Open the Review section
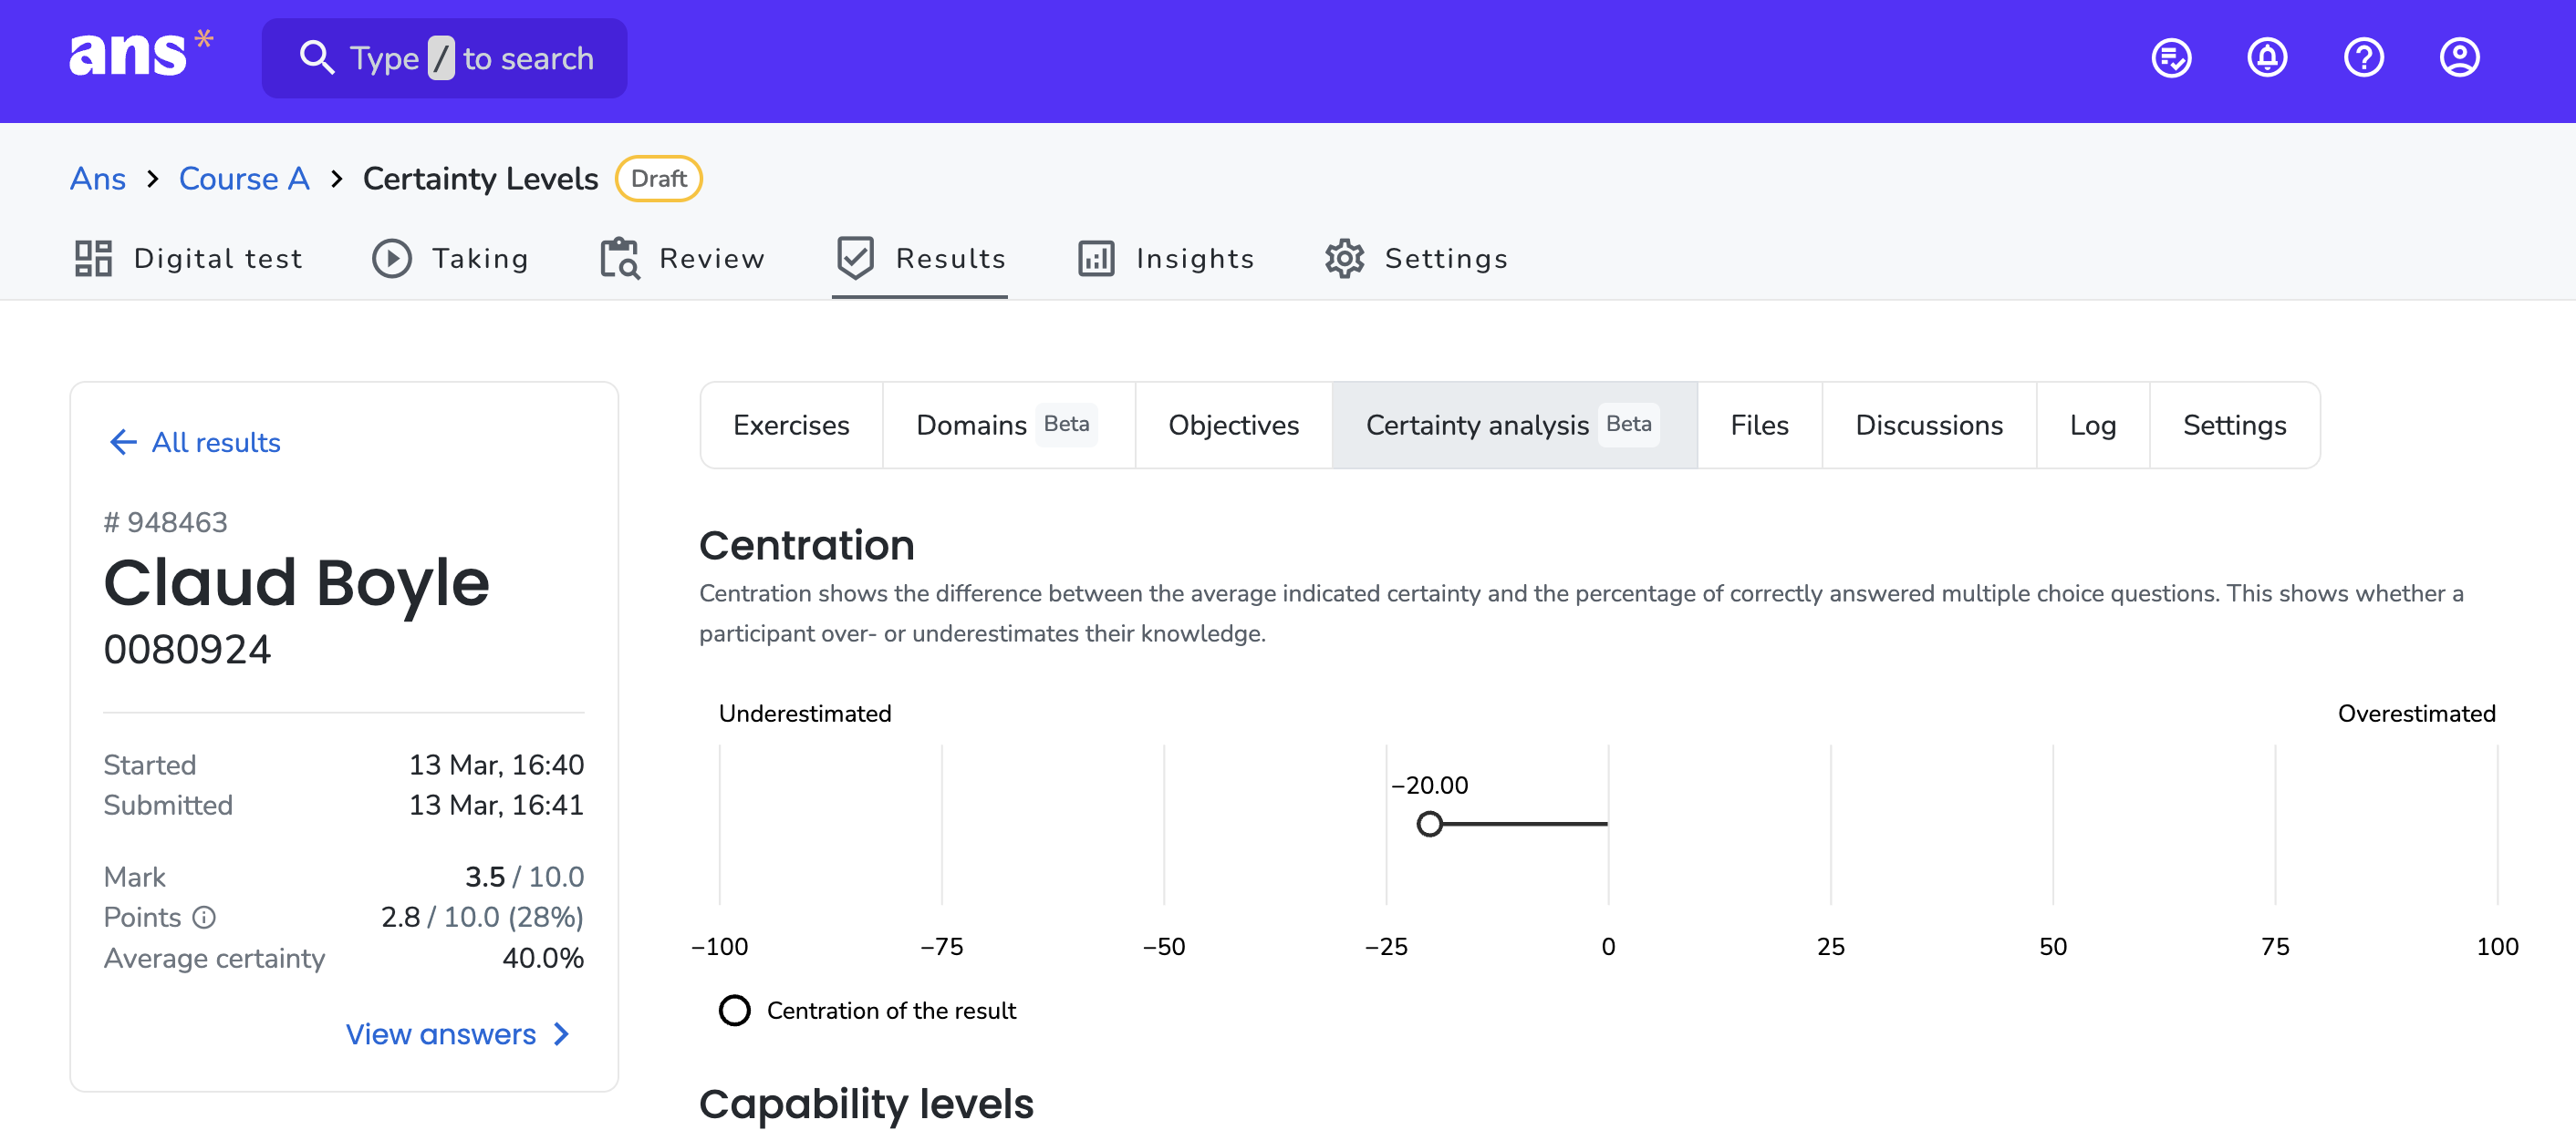Viewport: 2576px width, 1130px height. [682, 259]
